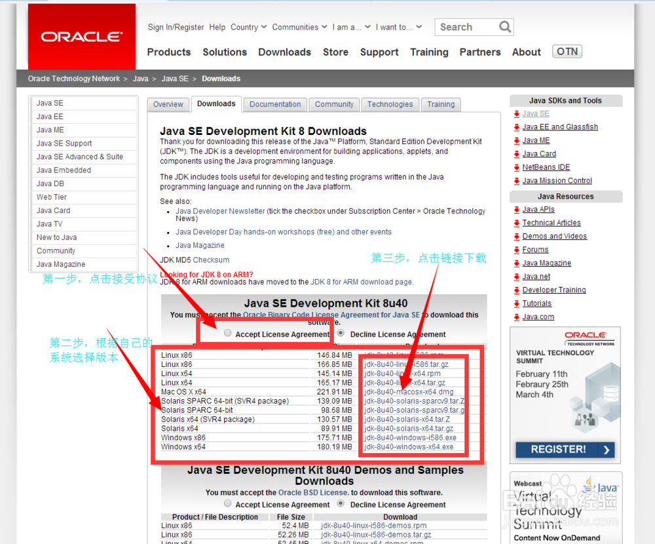655x544 pixels.
Task: Download jdk-8u40-windows-x64.exe
Action: (409, 447)
